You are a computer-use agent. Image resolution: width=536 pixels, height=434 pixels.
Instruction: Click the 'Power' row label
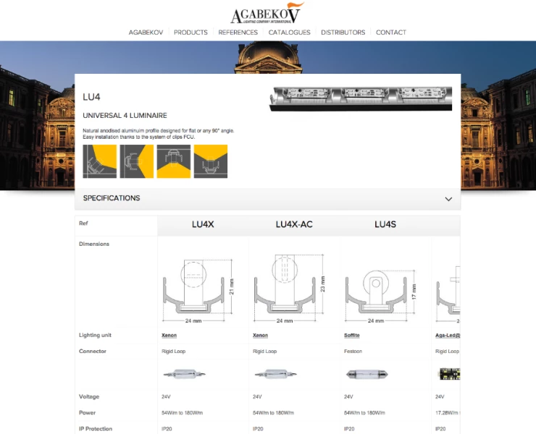tap(87, 413)
